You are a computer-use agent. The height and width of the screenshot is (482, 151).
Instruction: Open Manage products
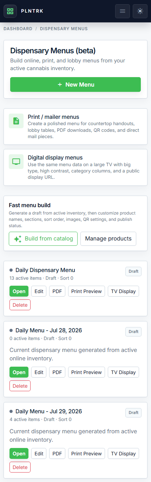coord(108,239)
